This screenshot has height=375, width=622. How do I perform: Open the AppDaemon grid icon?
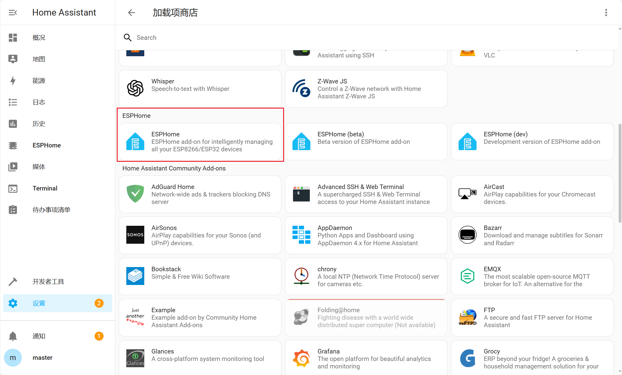(x=301, y=235)
